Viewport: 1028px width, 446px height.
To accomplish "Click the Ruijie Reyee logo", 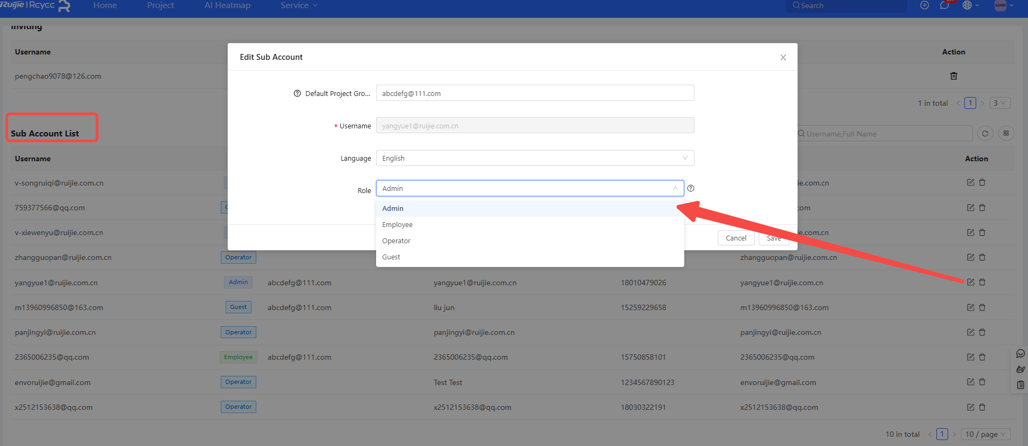I will (x=35, y=5).
